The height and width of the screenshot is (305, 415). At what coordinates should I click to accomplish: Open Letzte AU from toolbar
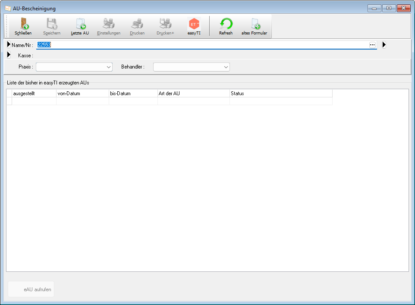(80, 24)
